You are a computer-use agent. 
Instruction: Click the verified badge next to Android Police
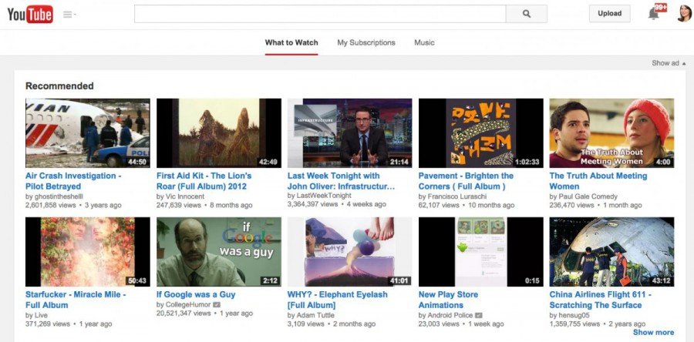tap(478, 316)
